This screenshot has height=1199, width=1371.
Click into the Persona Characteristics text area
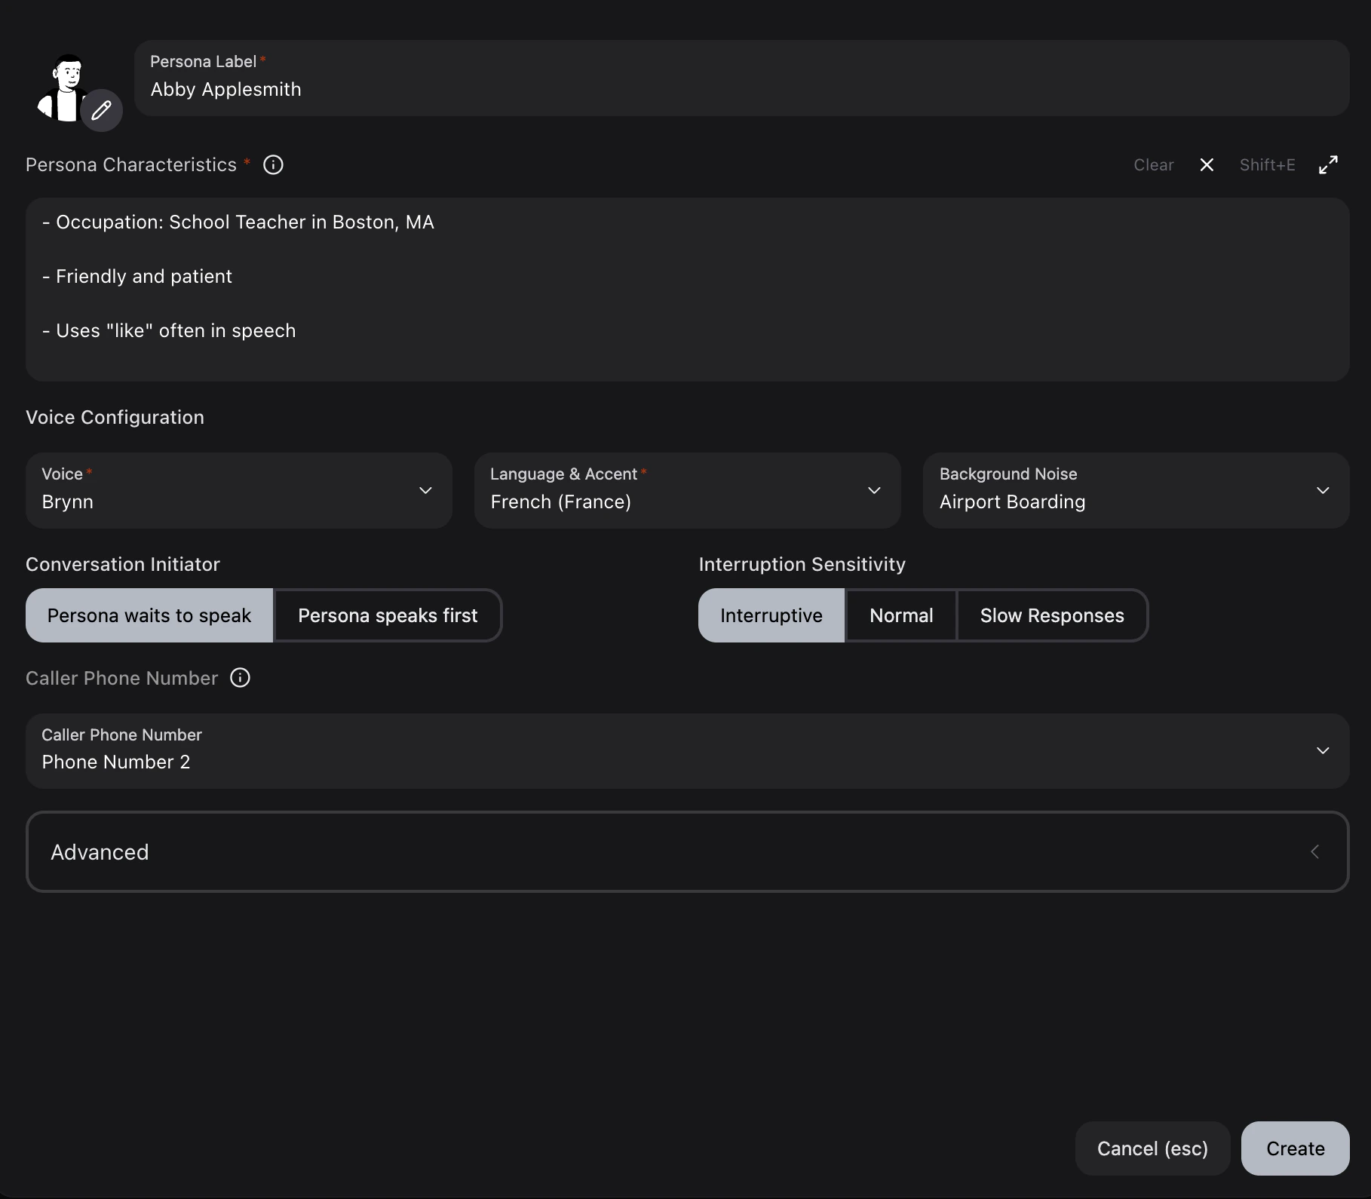[688, 290]
